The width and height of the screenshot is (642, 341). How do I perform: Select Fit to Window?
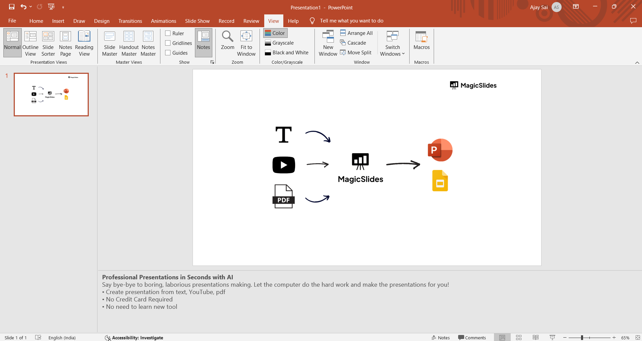(x=246, y=44)
